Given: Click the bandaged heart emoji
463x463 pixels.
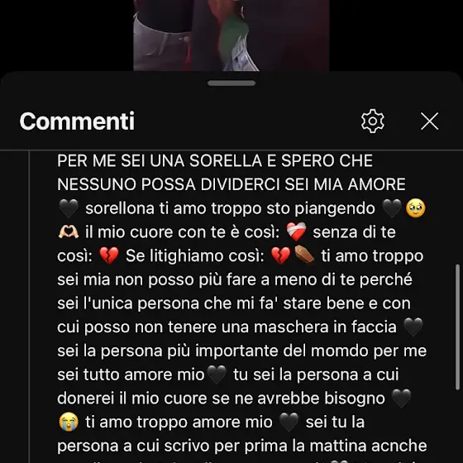Looking at the screenshot, I should pos(296,232).
